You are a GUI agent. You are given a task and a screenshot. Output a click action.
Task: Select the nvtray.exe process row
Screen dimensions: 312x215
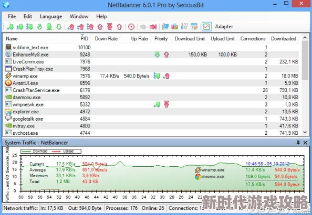[151, 126]
